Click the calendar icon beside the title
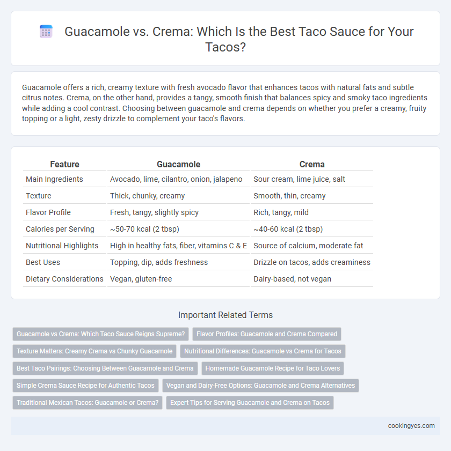 46,31
